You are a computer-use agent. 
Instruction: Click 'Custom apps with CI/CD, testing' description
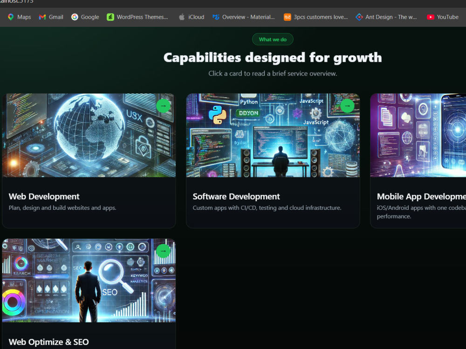(x=267, y=208)
